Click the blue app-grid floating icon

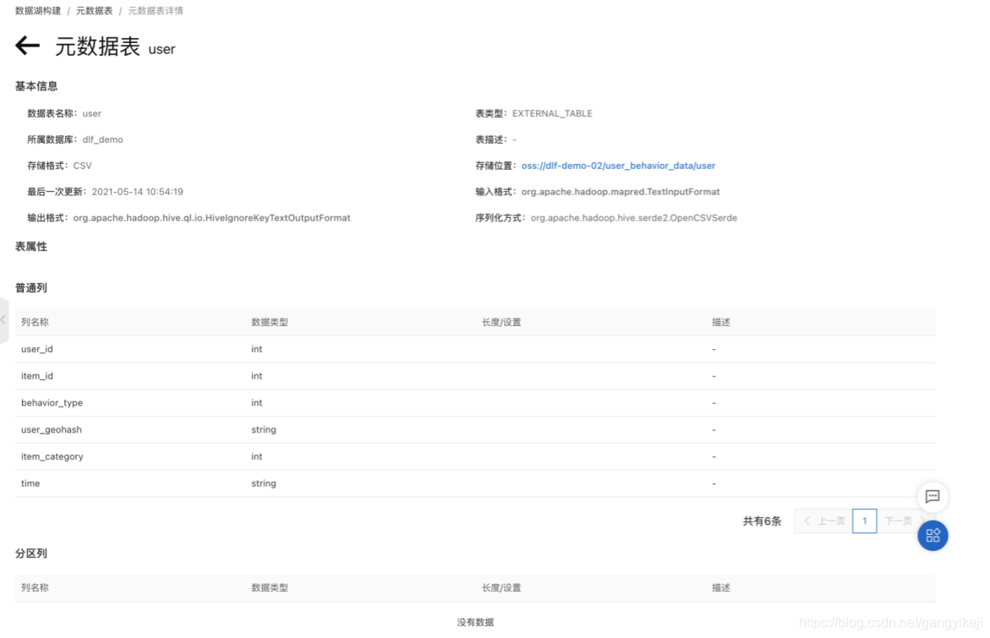tap(933, 535)
